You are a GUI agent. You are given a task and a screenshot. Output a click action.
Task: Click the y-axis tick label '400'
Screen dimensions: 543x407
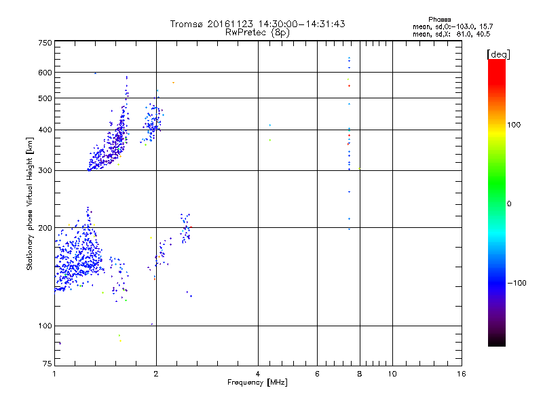coord(45,130)
